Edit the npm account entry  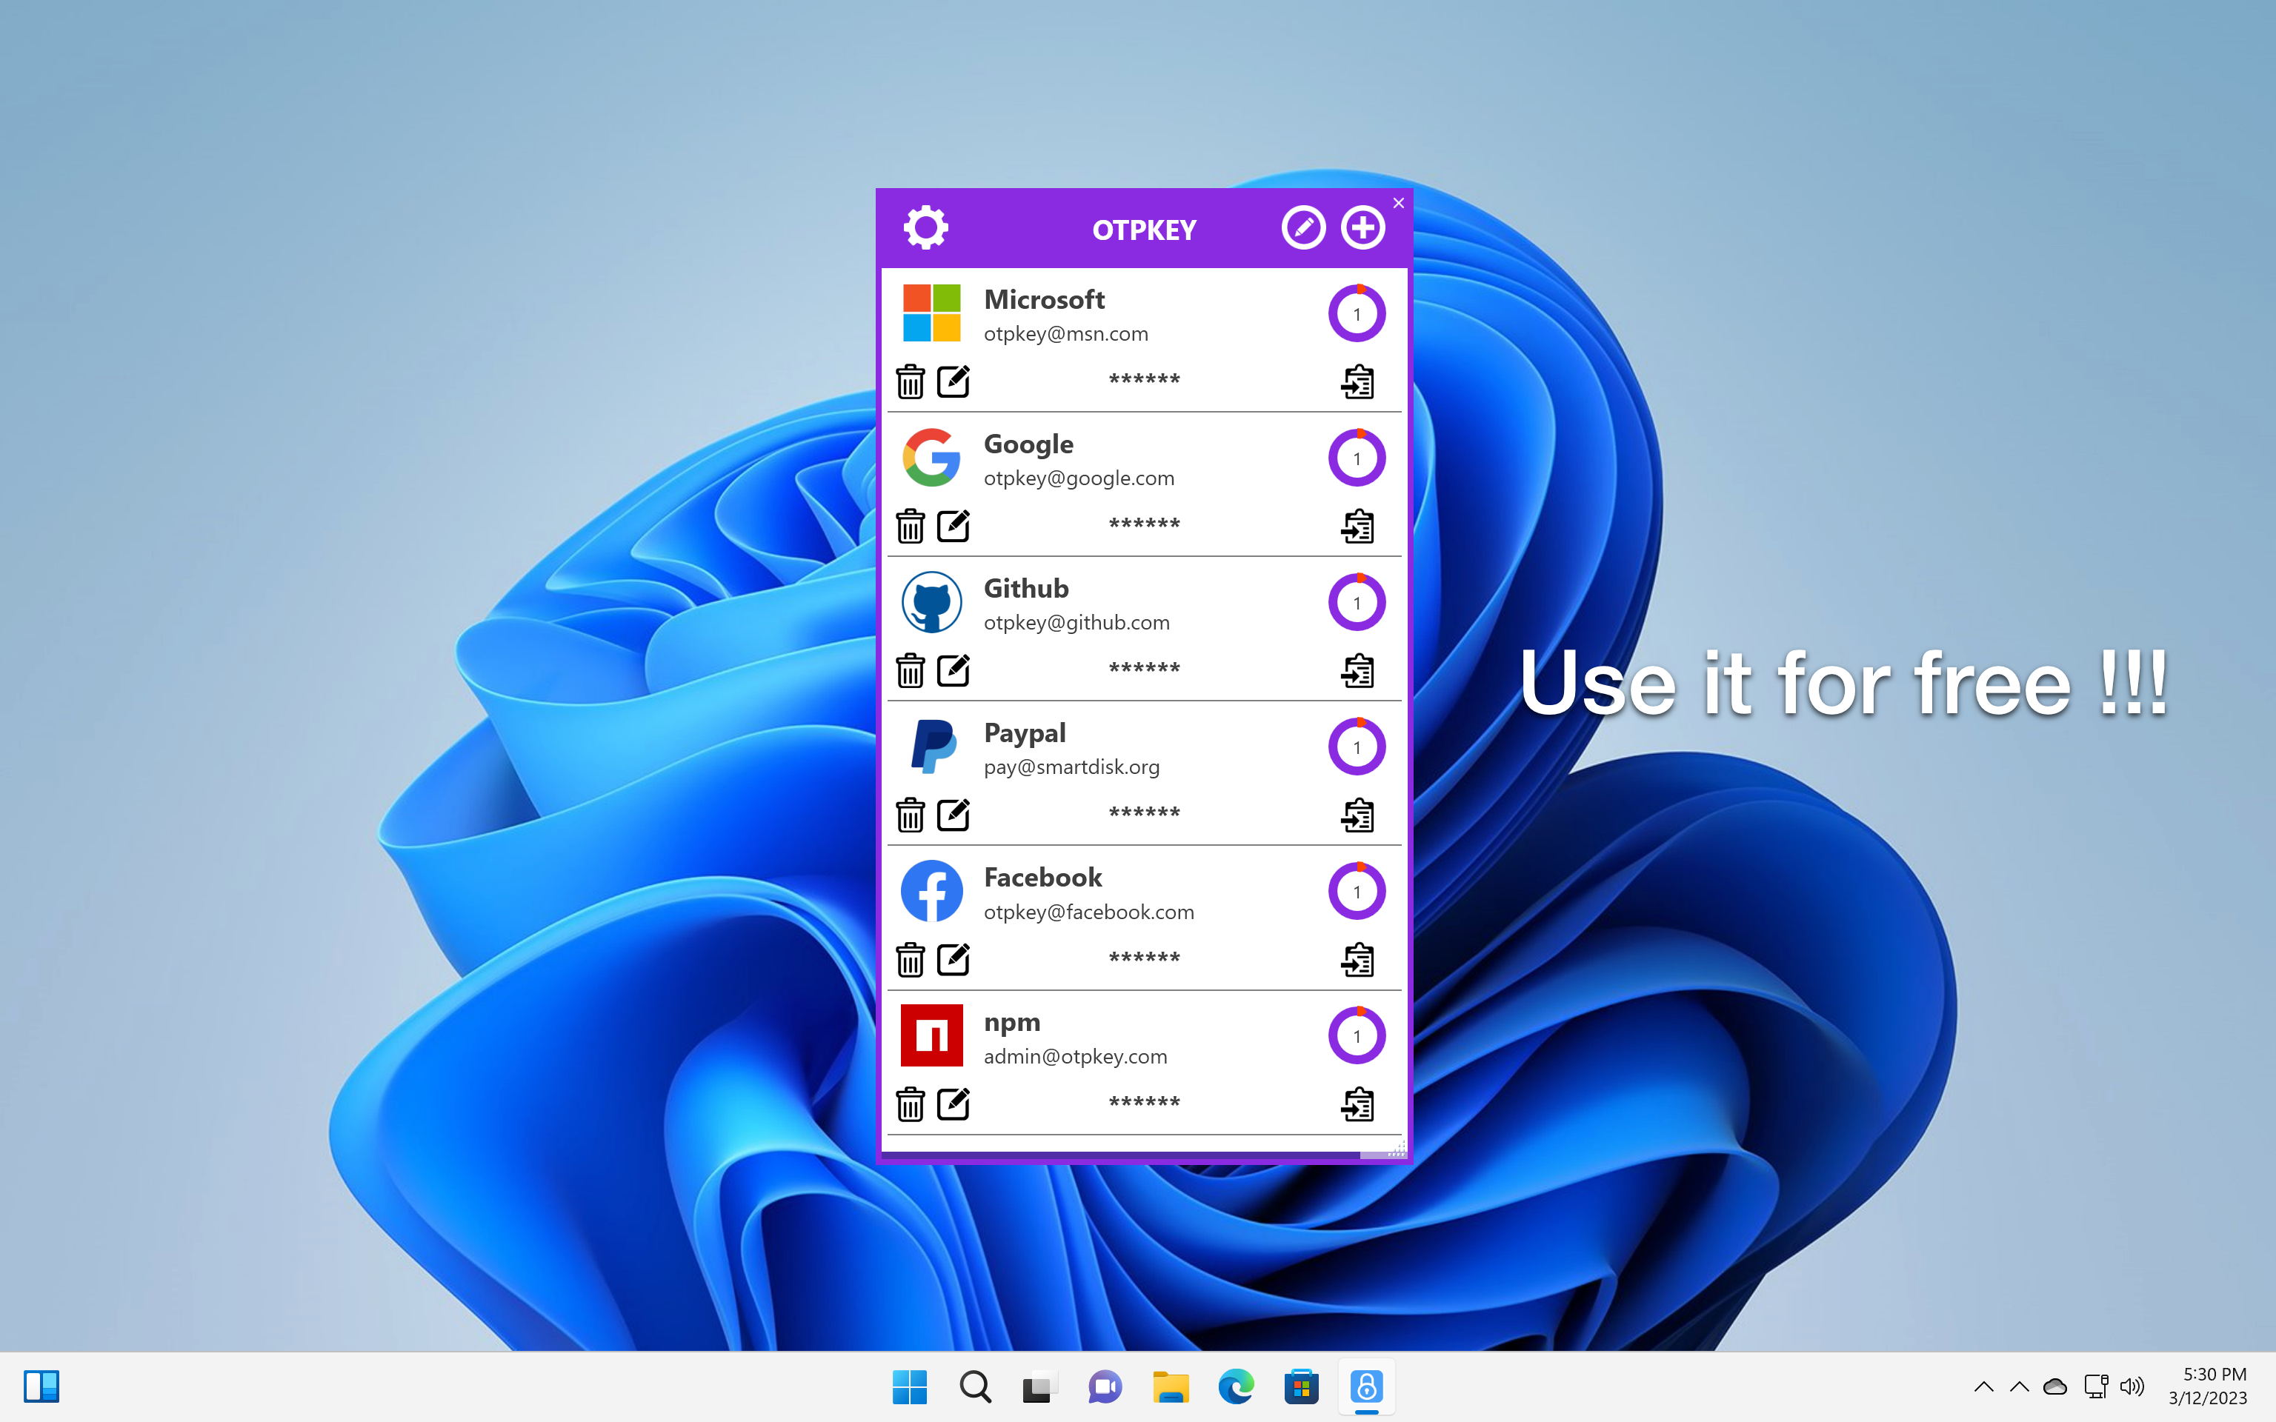(954, 1104)
